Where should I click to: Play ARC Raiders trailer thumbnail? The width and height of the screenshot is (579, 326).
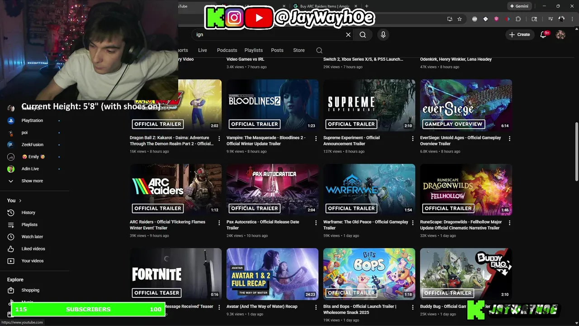(x=176, y=190)
